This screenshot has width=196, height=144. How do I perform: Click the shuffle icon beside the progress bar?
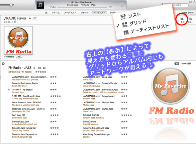click(110, 7)
